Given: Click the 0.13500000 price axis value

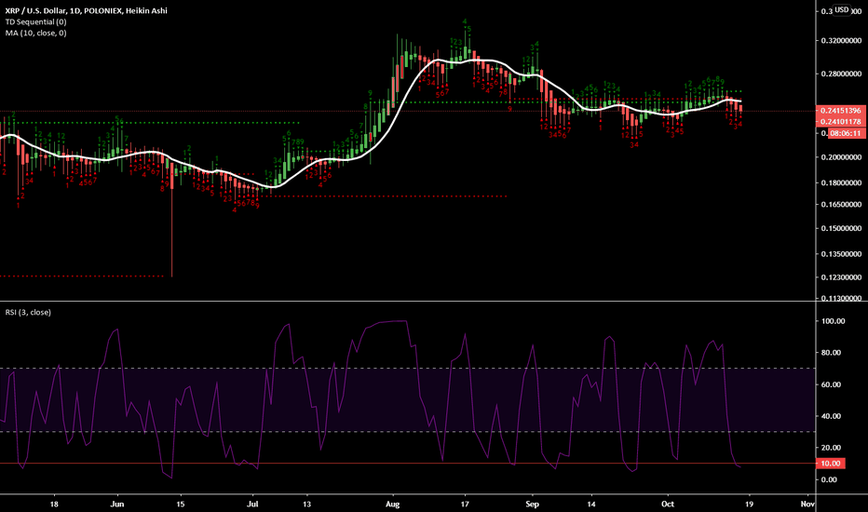Looking at the screenshot, I should point(841,255).
